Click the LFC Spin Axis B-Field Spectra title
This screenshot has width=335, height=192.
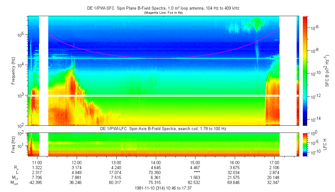(163, 129)
